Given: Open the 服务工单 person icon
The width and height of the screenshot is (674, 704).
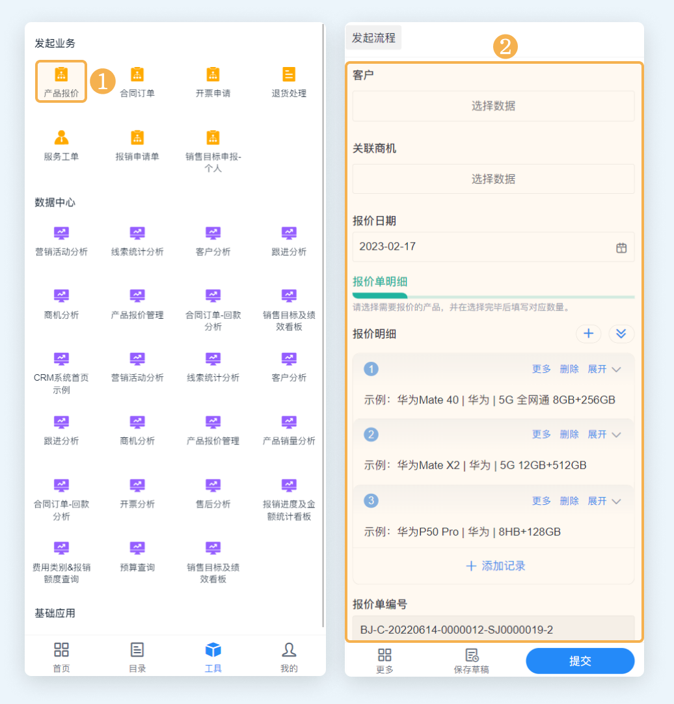Looking at the screenshot, I should (x=61, y=145).
